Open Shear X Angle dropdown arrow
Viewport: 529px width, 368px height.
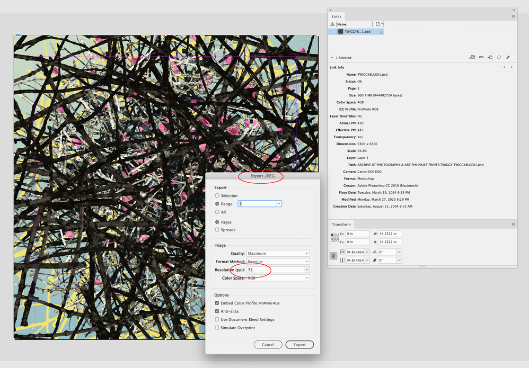point(399,260)
